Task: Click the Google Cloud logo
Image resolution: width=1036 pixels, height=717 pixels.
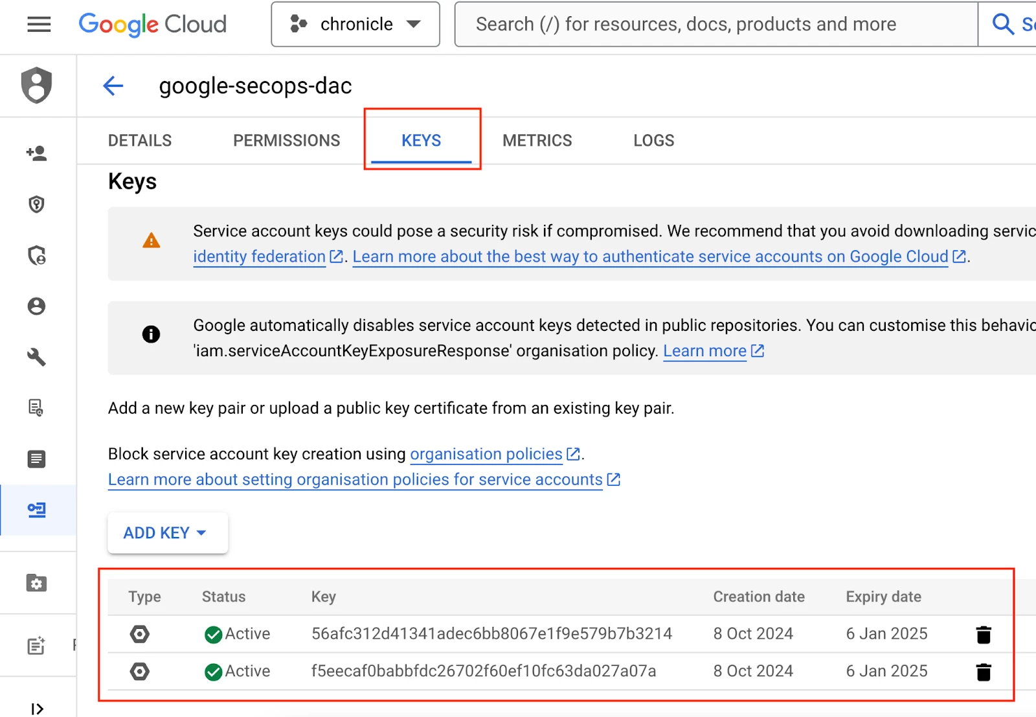Action: (x=153, y=25)
